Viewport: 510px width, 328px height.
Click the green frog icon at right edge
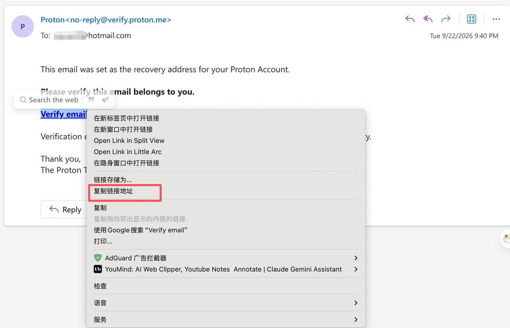click(x=506, y=239)
